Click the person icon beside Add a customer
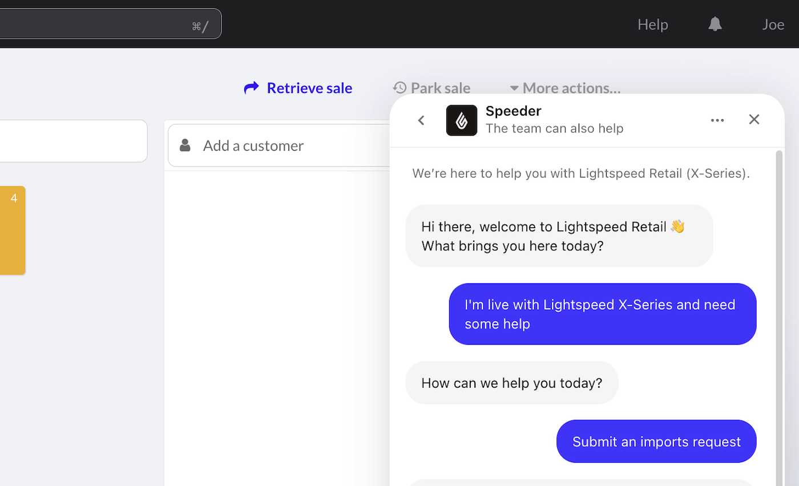The image size is (799, 486). 185,145
